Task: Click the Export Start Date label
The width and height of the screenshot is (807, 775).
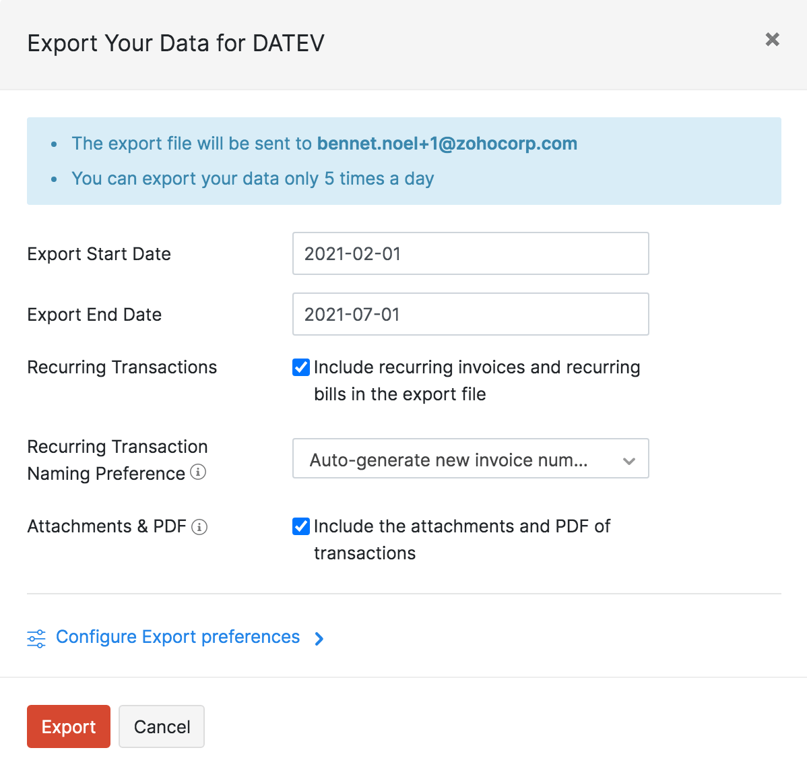Action: pos(99,254)
